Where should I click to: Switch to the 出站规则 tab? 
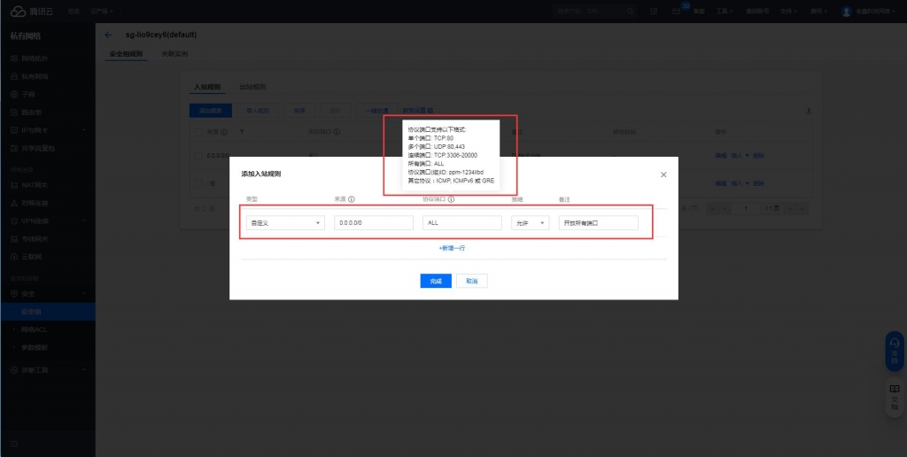252,87
